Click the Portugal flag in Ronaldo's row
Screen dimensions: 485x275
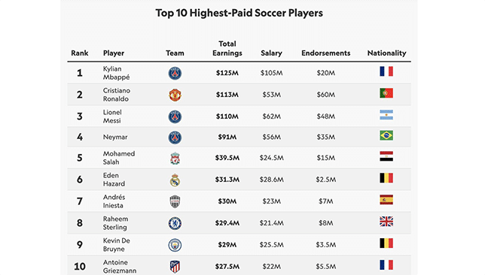pyautogui.click(x=386, y=93)
